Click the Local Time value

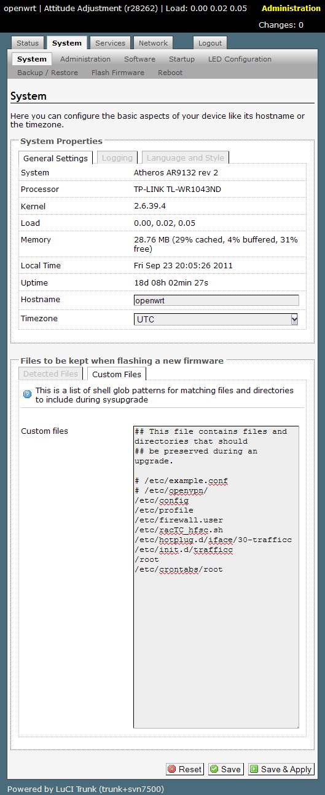[x=183, y=266]
